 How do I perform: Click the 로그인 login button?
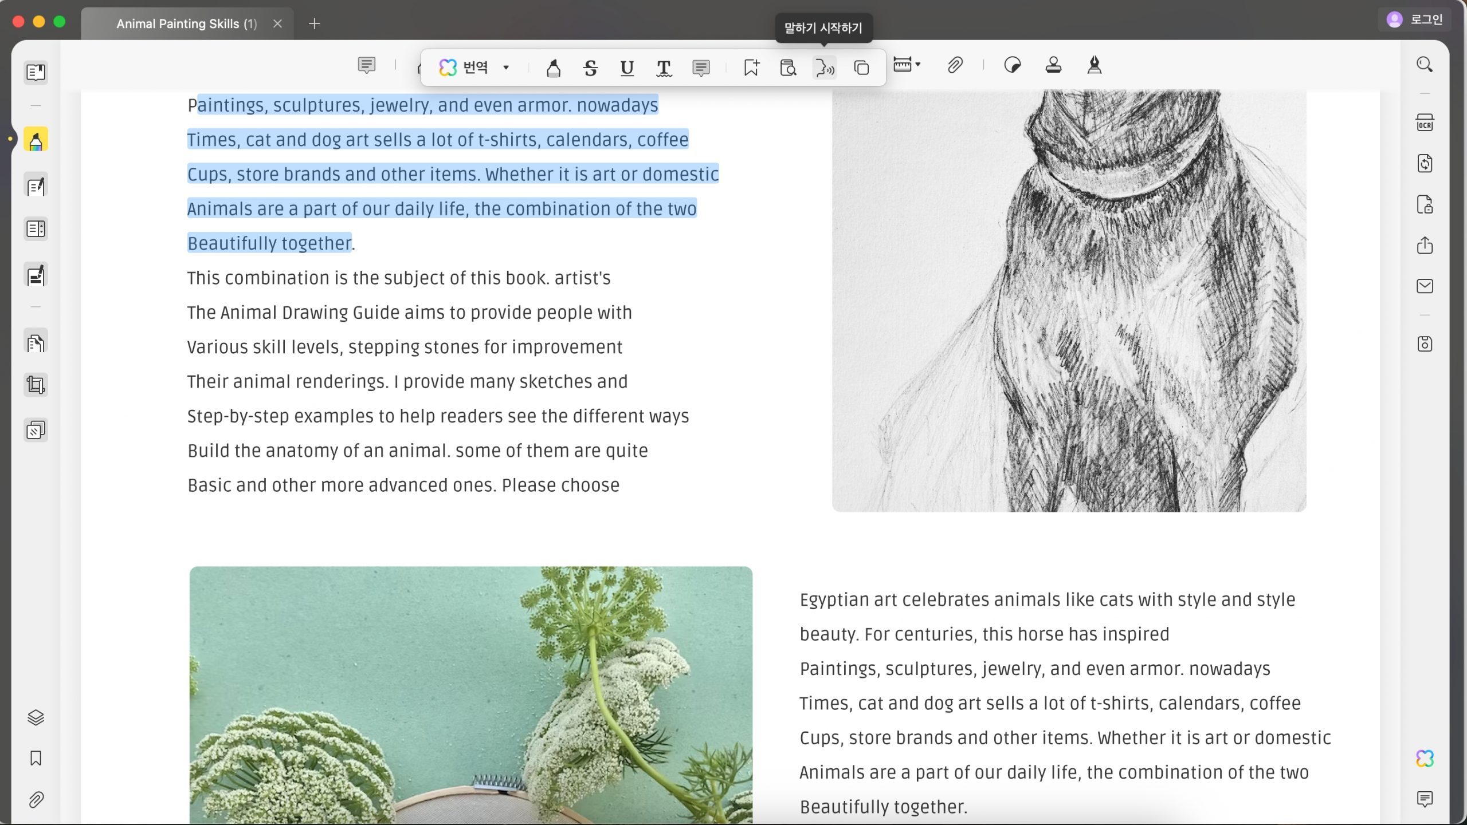coord(1414,19)
